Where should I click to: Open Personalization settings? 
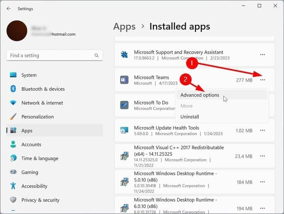click(x=54, y=117)
